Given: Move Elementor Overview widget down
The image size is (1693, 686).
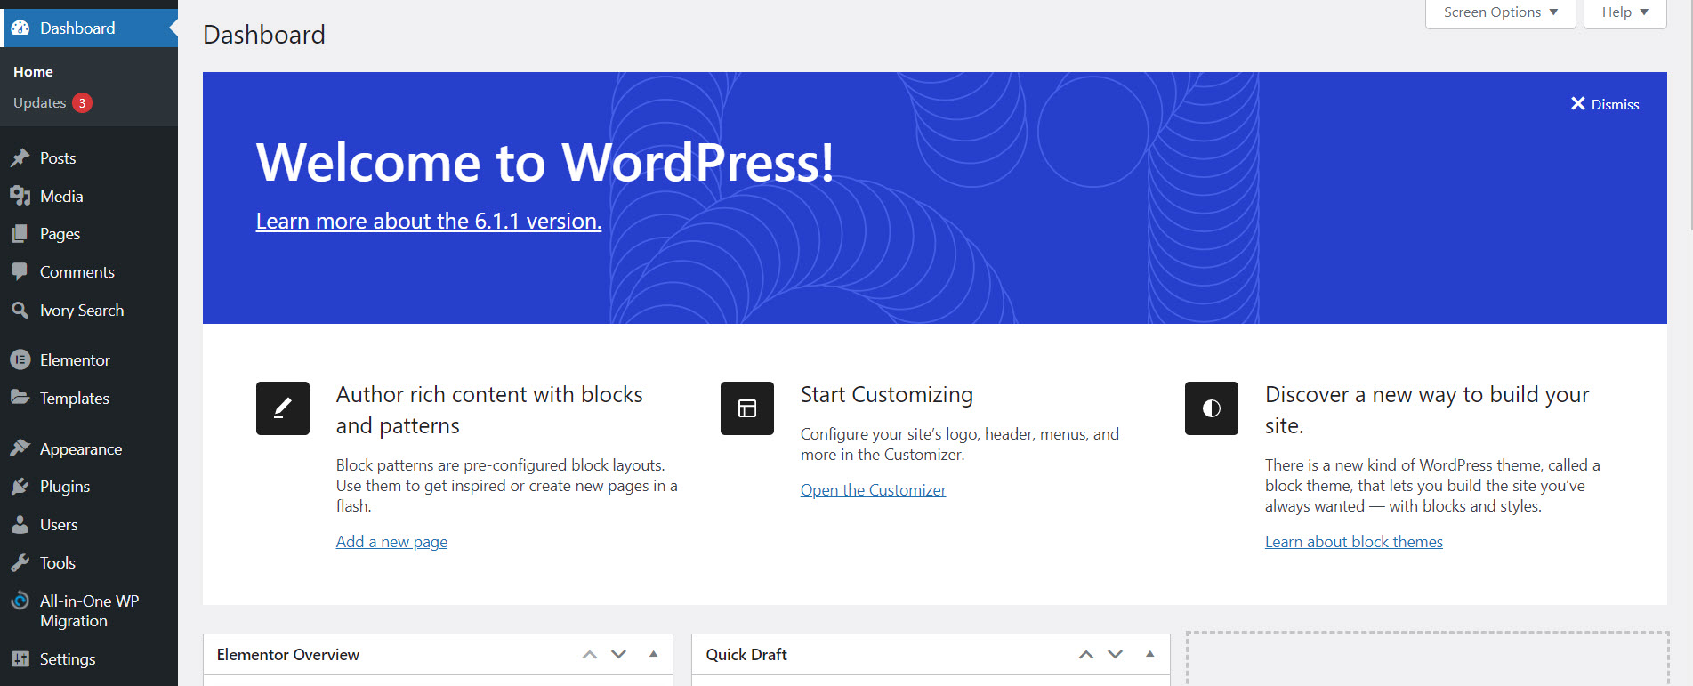Looking at the screenshot, I should [x=619, y=655].
